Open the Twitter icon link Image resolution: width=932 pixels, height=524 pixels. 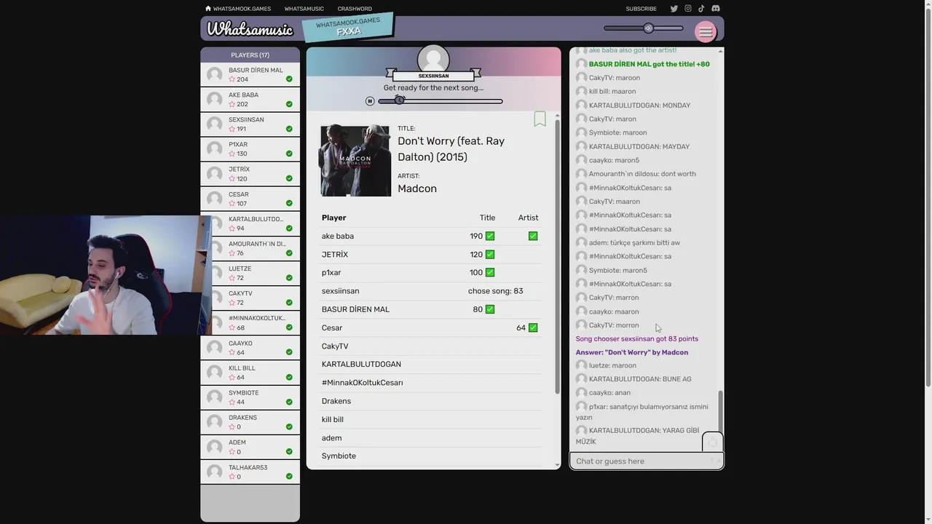(x=674, y=9)
